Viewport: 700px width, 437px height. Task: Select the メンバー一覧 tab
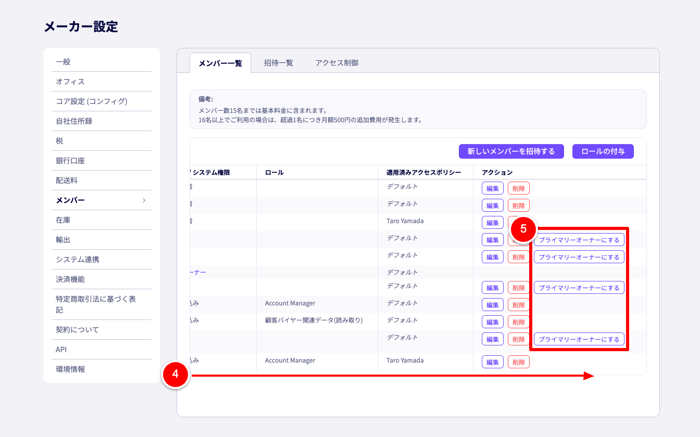coord(220,63)
